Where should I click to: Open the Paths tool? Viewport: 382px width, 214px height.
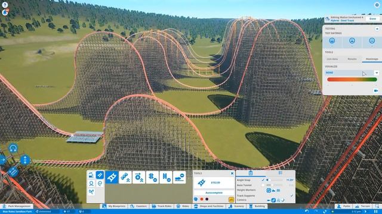point(343,206)
